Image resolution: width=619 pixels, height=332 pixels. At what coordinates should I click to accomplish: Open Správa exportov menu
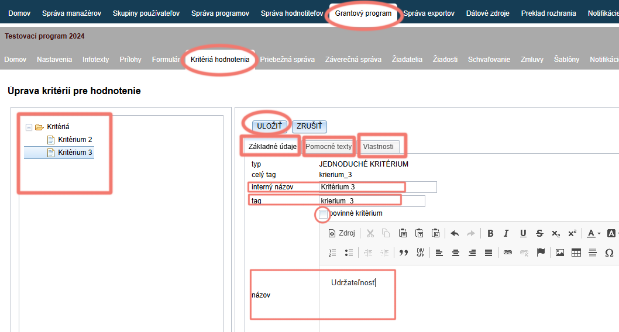tap(429, 13)
